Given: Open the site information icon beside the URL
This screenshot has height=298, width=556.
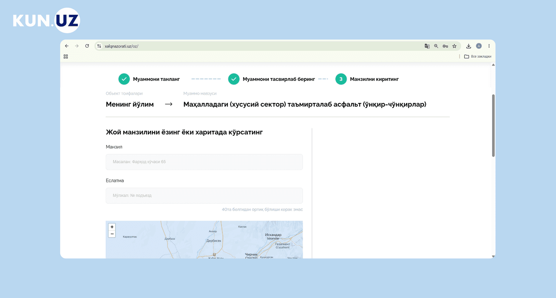Looking at the screenshot, I should point(99,46).
